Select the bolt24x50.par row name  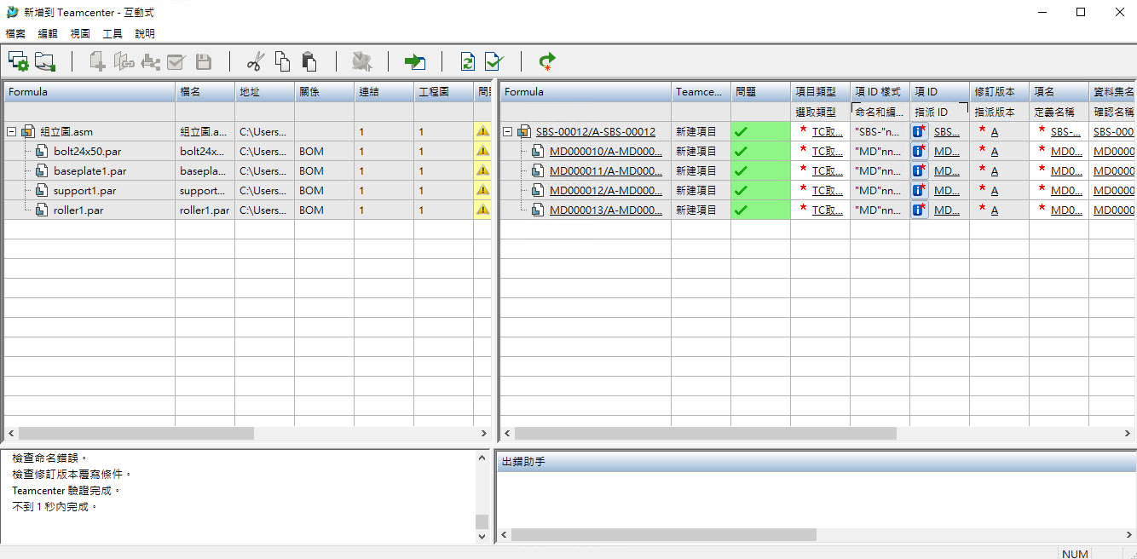click(87, 152)
